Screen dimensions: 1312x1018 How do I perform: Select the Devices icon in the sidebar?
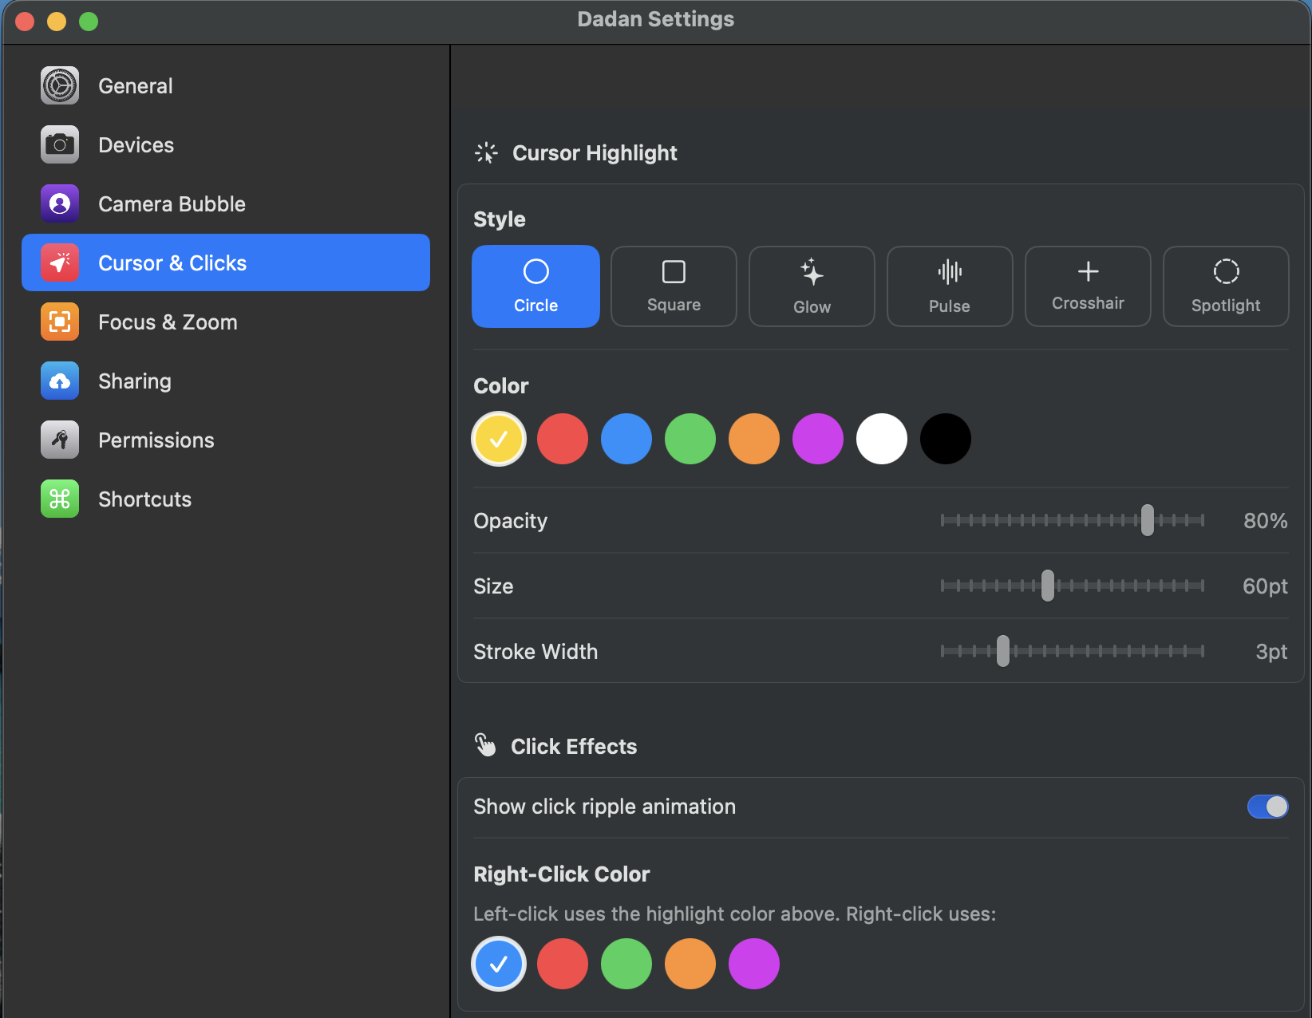click(x=60, y=144)
